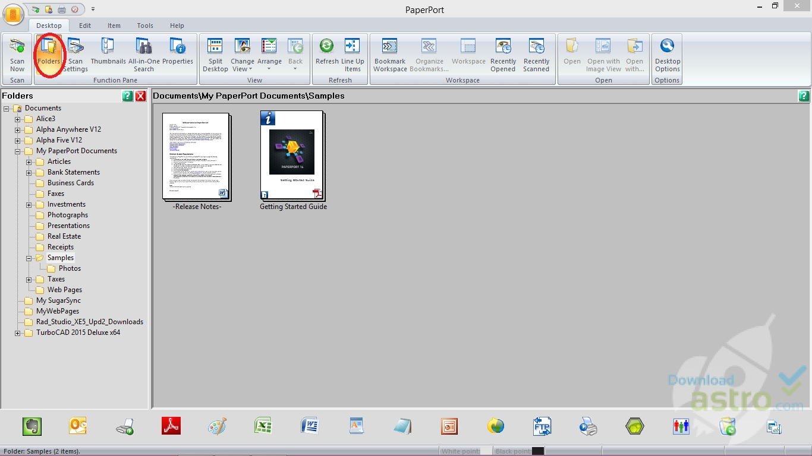Screen dimensions: 812x456
Task: Click the Outlook icon in Send To bar
Action: coord(78,426)
